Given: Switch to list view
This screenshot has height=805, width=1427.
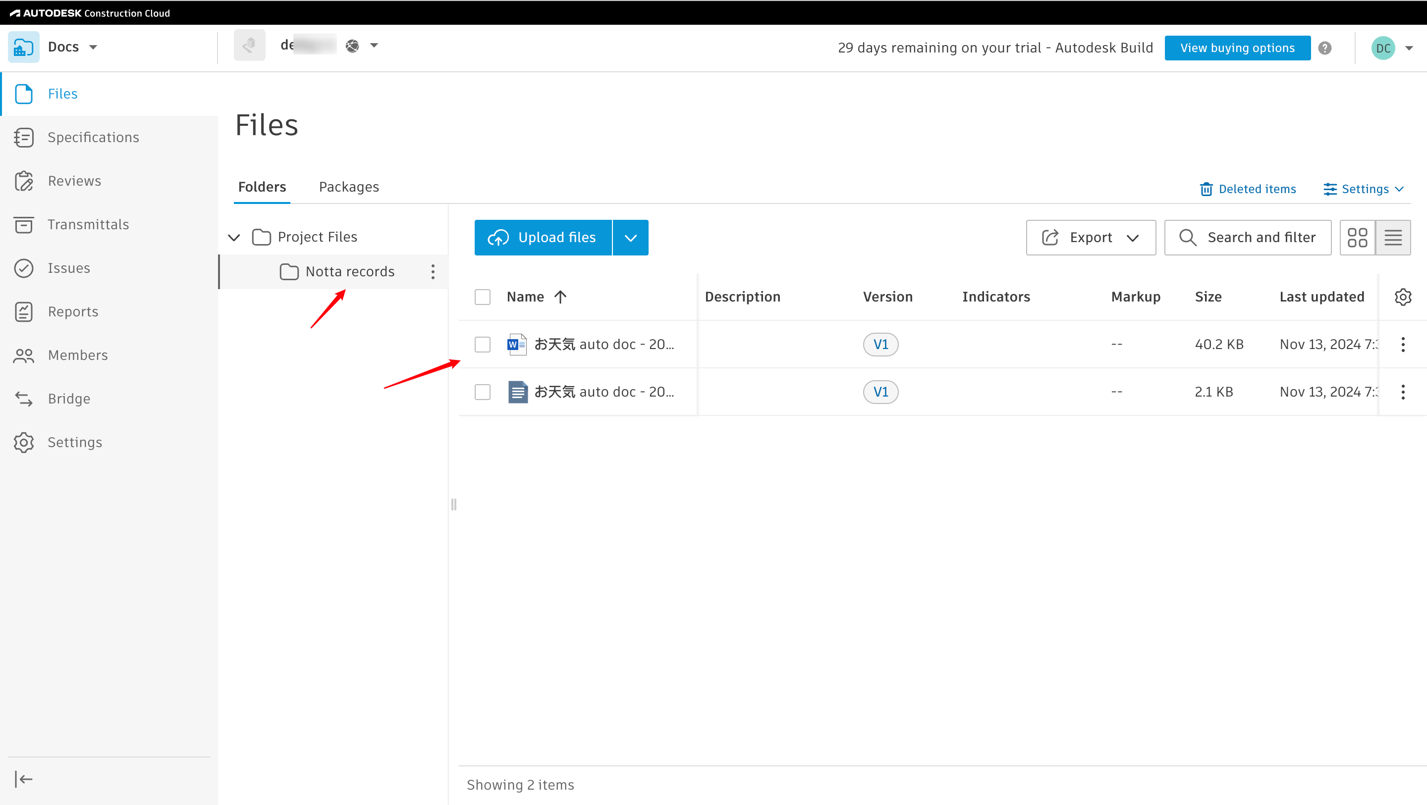Looking at the screenshot, I should pyautogui.click(x=1393, y=238).
